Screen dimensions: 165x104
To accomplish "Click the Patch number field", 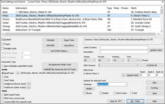I will pos(144,75).
